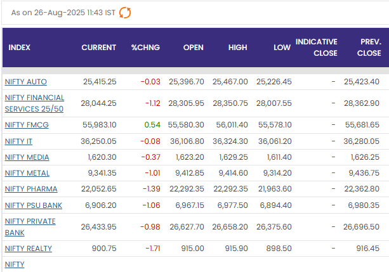389x272 pixels.
Task: Select NIFTY REALTY change value -1.71
Action: tap(153, 249)
